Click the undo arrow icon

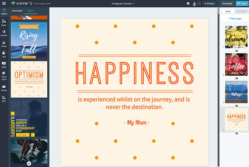coord(31,3)
